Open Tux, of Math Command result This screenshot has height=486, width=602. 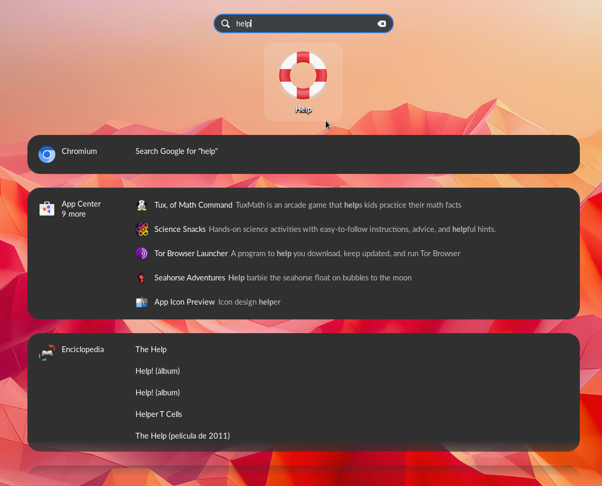[193, 205]
